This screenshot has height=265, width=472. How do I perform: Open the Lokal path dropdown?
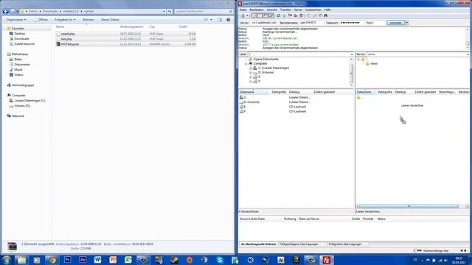(352, 54)
